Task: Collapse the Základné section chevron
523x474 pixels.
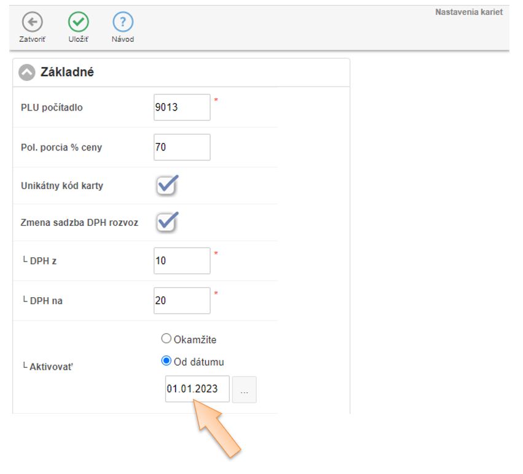Action: tap(26, 72)
